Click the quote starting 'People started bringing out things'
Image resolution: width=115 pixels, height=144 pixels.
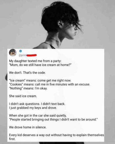(x=53, y=120)
